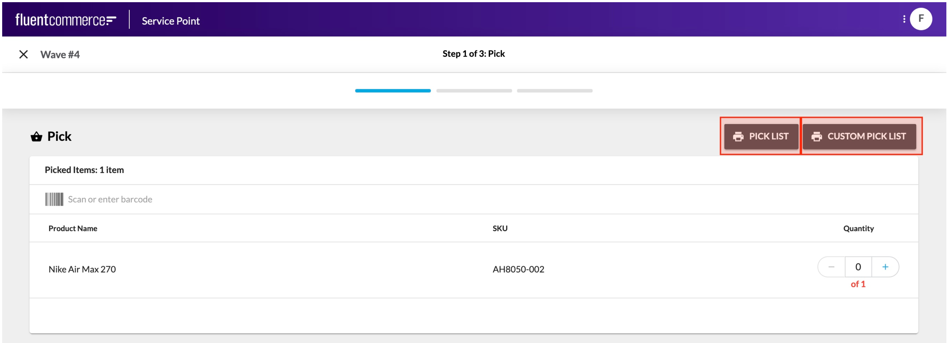Sort by SKU column header

click(500, 228)
